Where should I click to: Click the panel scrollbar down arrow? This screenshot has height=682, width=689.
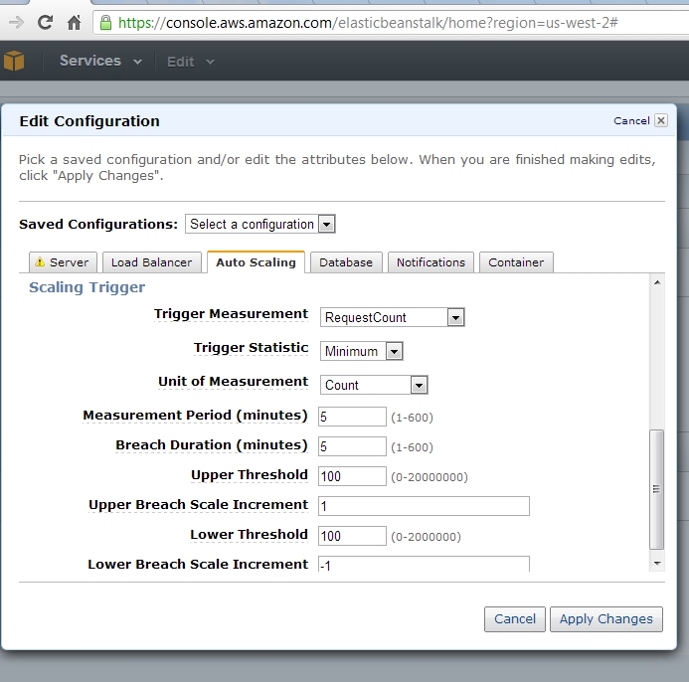click(x=657, y=563)
